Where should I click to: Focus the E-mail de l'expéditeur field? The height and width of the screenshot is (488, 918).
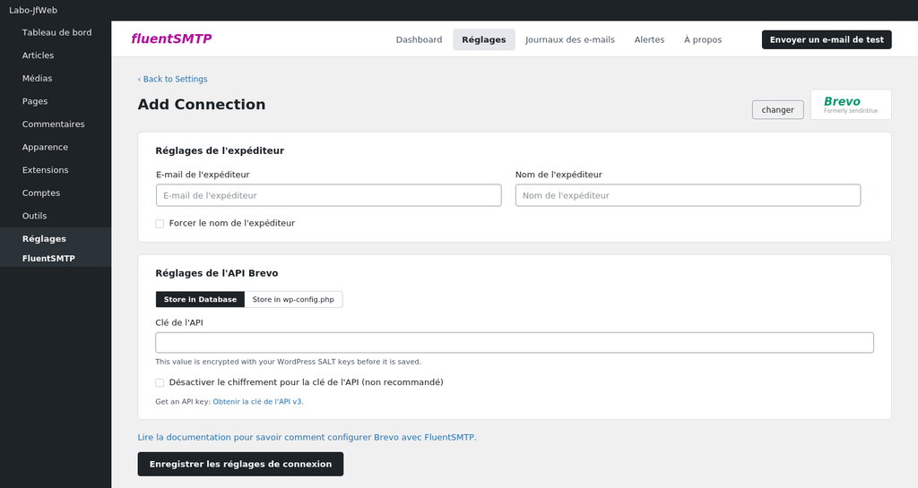328,195
